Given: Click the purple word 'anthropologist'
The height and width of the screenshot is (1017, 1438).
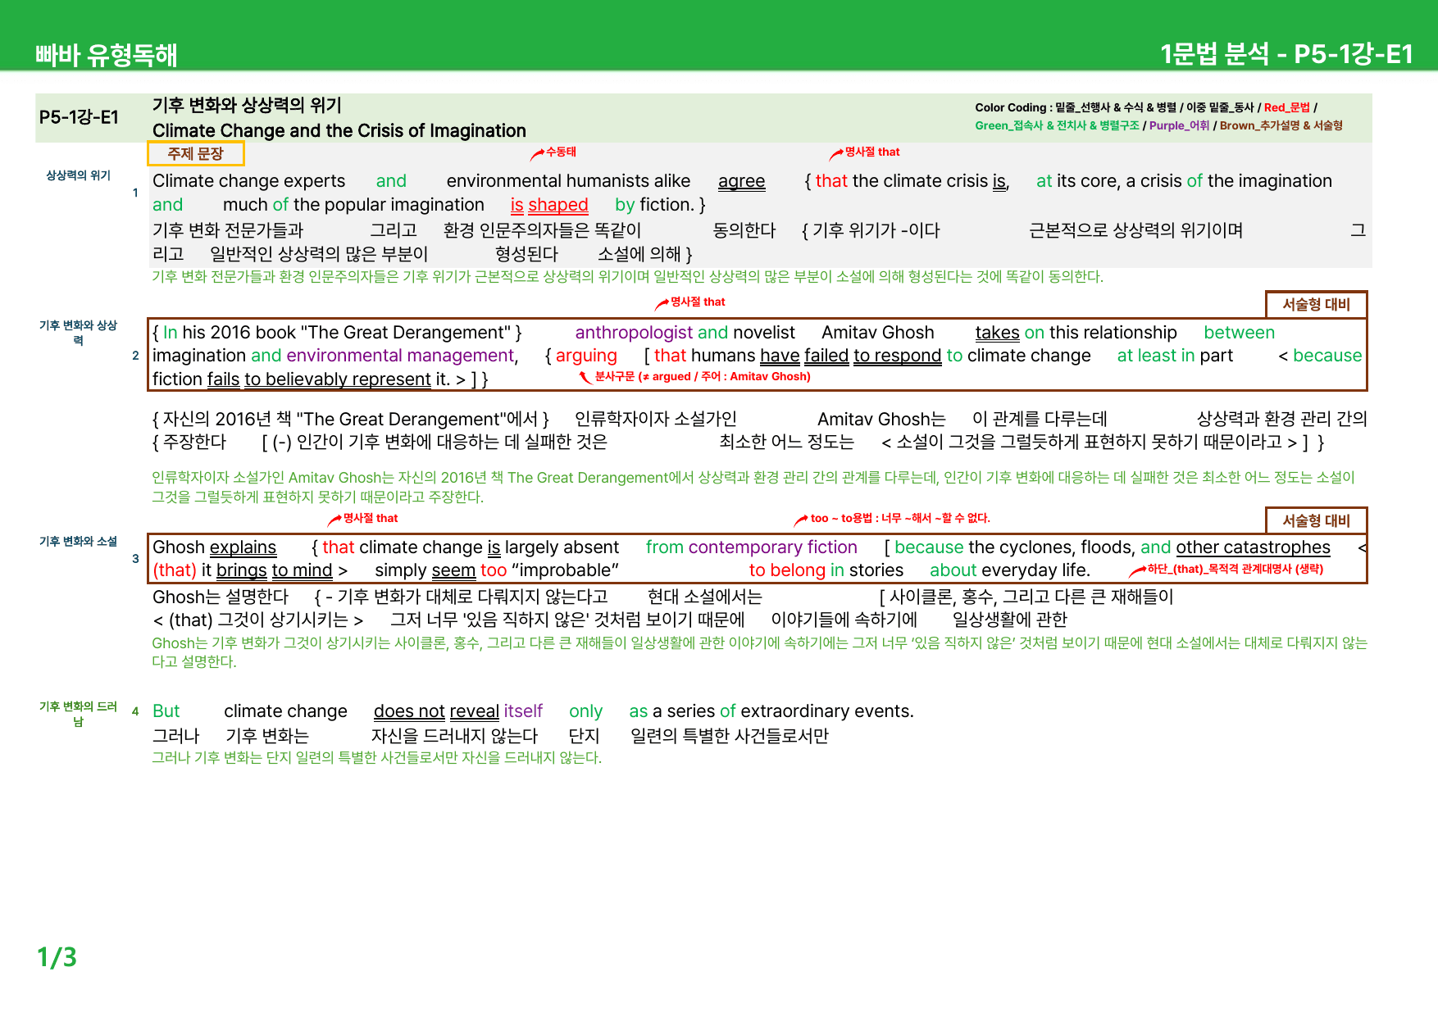Looking at the screenshot, I should coord(634,333).
